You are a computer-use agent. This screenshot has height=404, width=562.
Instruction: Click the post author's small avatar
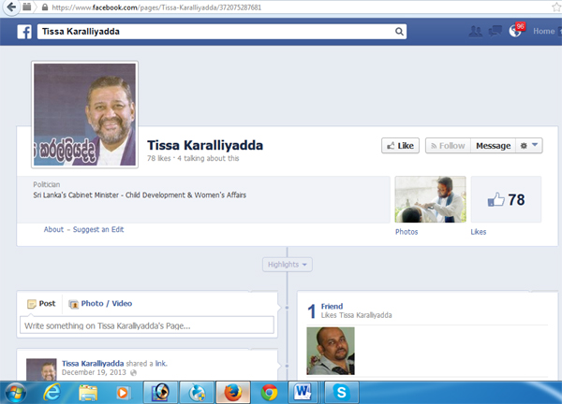[41, 369]
